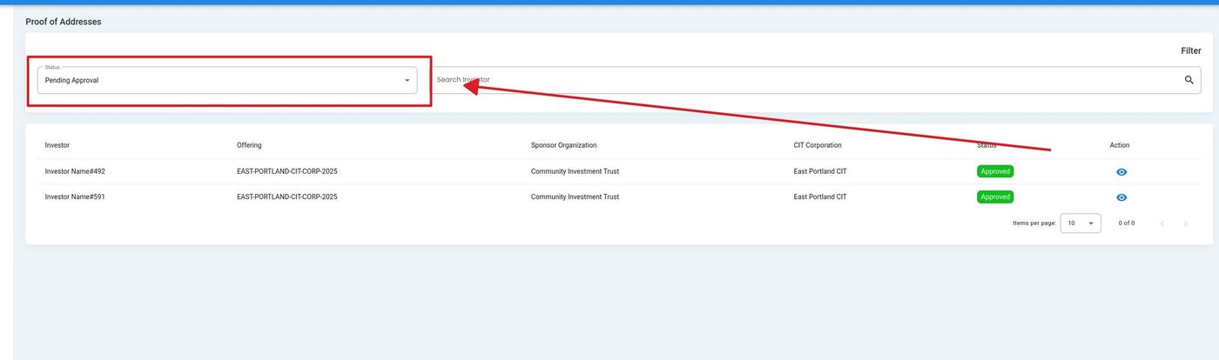
Task: Select the Investor Name#492 cell
Action: 75,171
